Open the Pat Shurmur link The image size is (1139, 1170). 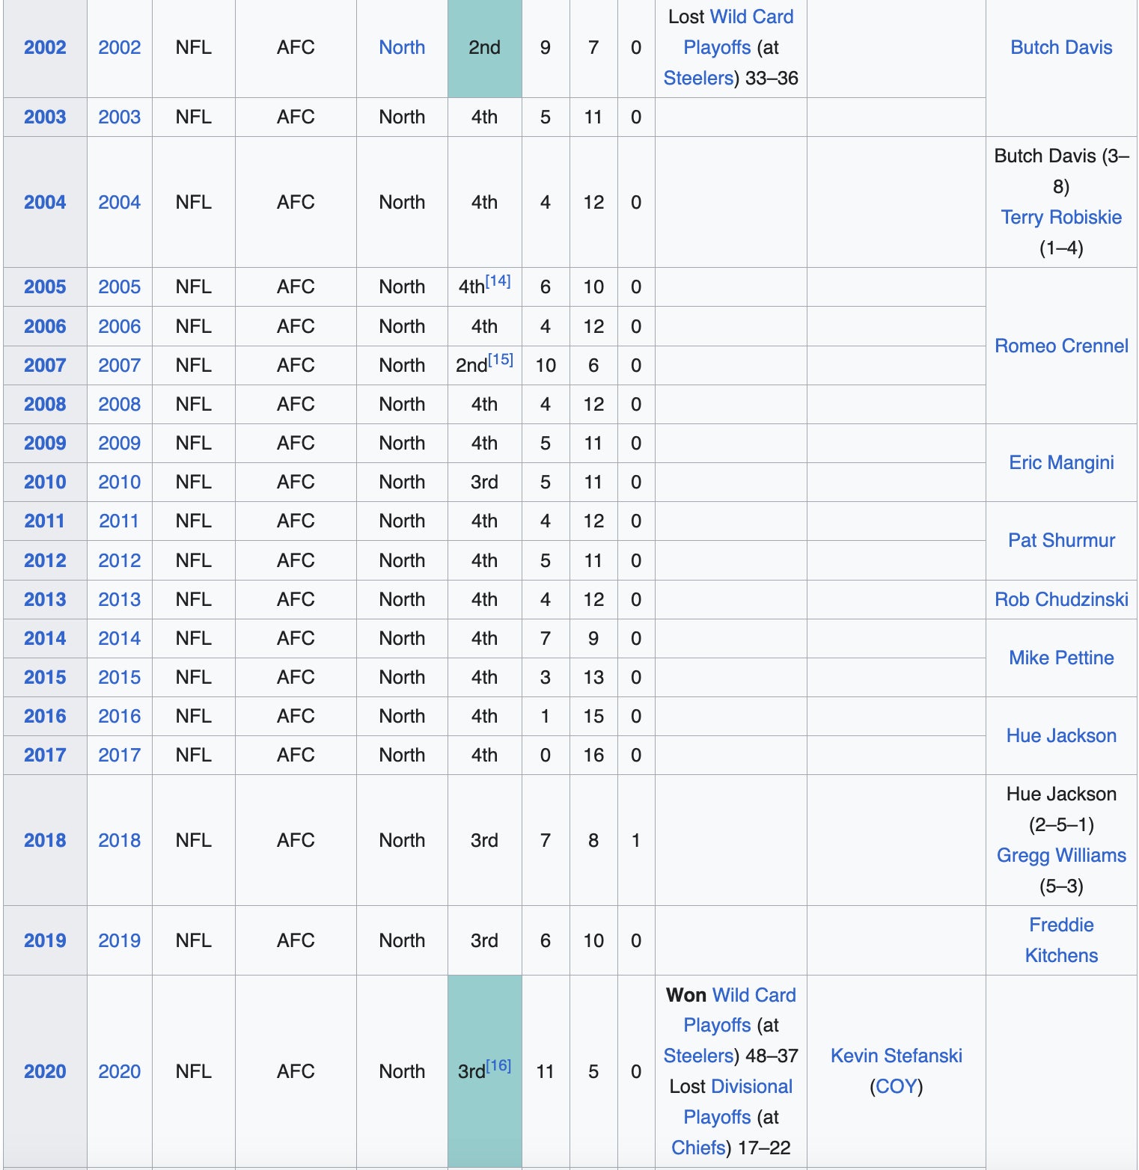(x=1060, y=540)
